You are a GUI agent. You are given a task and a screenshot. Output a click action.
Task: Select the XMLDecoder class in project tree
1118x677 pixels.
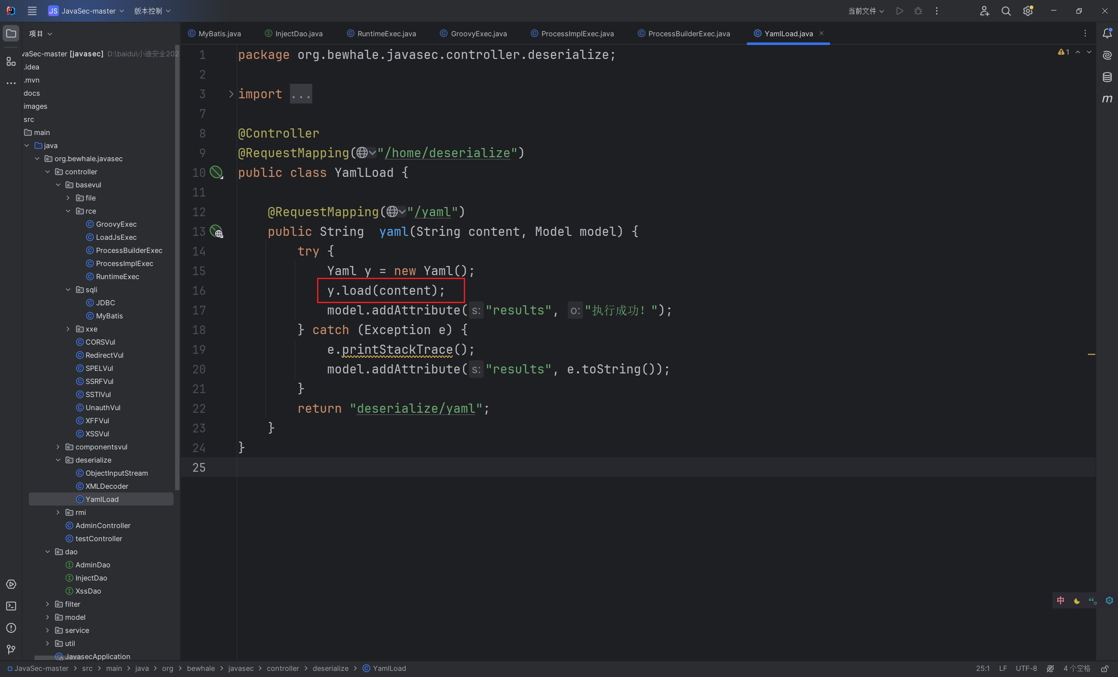coord(107,486)
